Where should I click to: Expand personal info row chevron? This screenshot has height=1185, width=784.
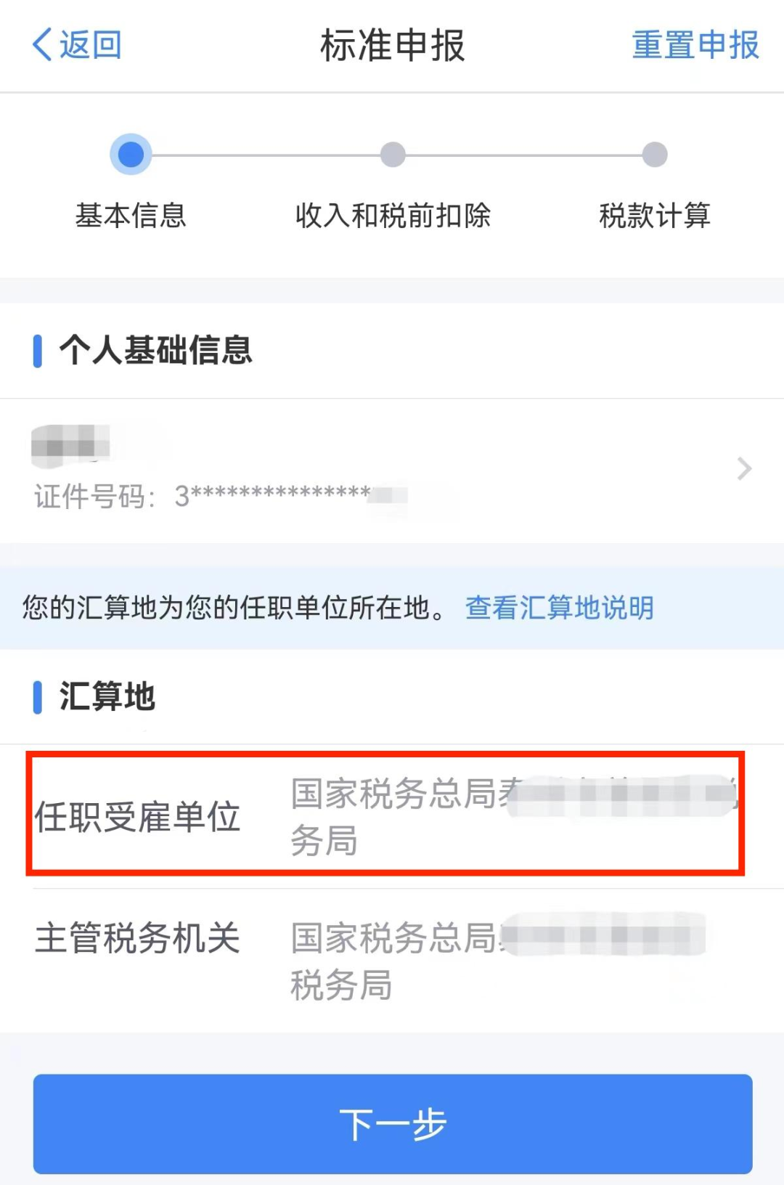click(744, 469)
